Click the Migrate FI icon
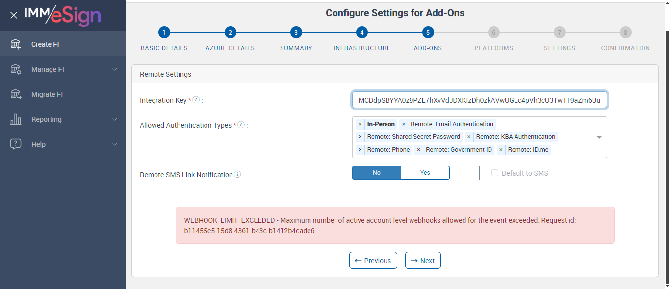 pos(16,94)
